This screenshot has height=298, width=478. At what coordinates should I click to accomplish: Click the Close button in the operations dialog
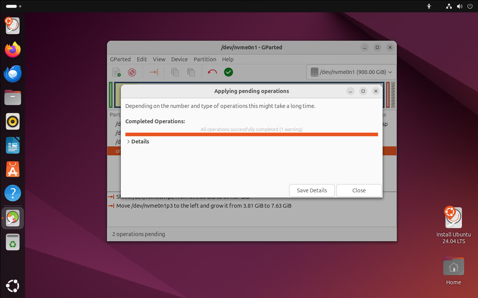tap(359, 190)
